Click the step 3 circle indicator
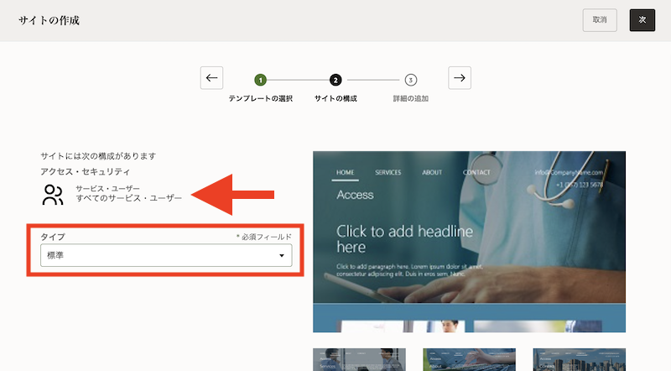The image size is (671, 371). tap(410, 80)
